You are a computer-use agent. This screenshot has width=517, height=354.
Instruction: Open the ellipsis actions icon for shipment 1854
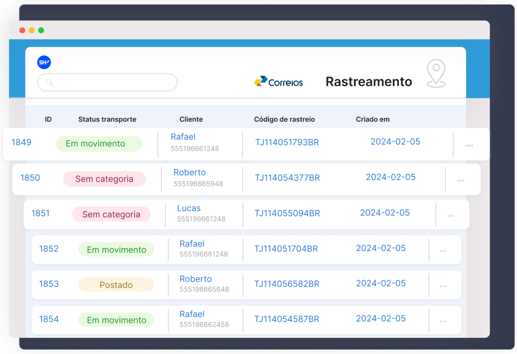click(x=443, y=320)
